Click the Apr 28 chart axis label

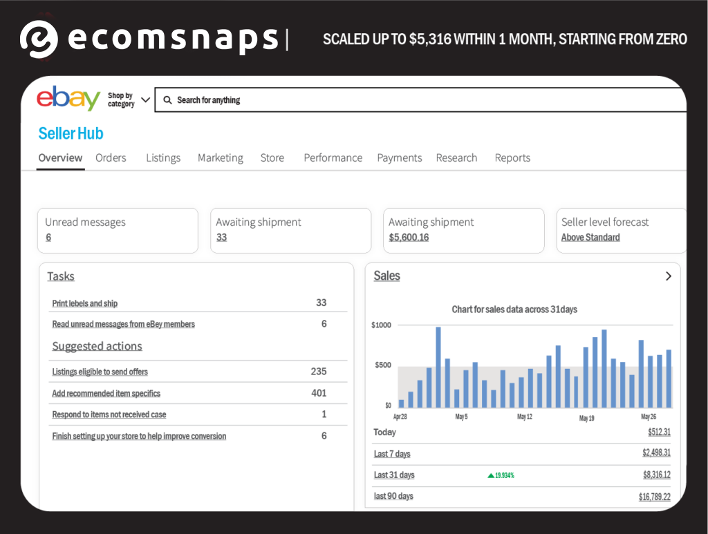click(x=400, y=417)
